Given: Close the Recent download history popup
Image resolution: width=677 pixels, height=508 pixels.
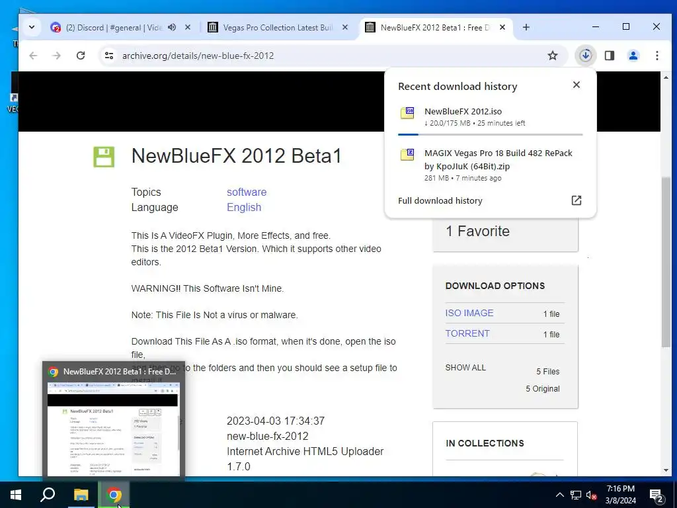Looking at the screenshot, I should (577, 85).
